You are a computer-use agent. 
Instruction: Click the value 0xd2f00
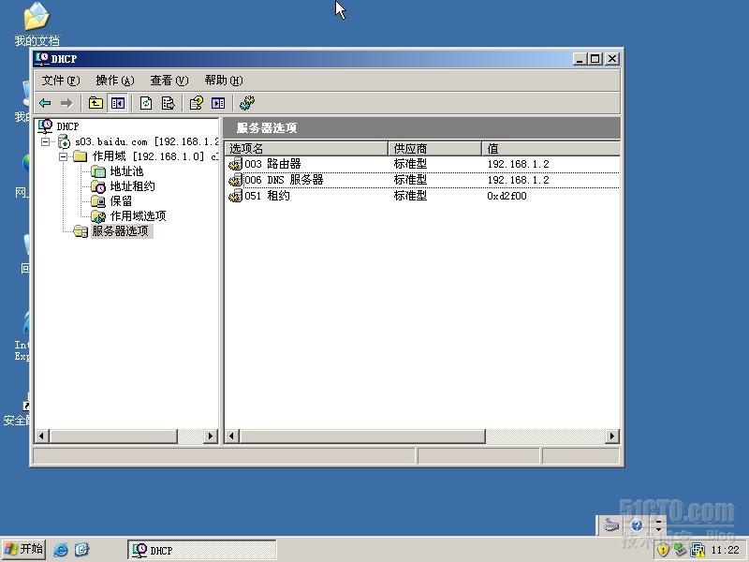pyautogui.click(x=507, y=196)
